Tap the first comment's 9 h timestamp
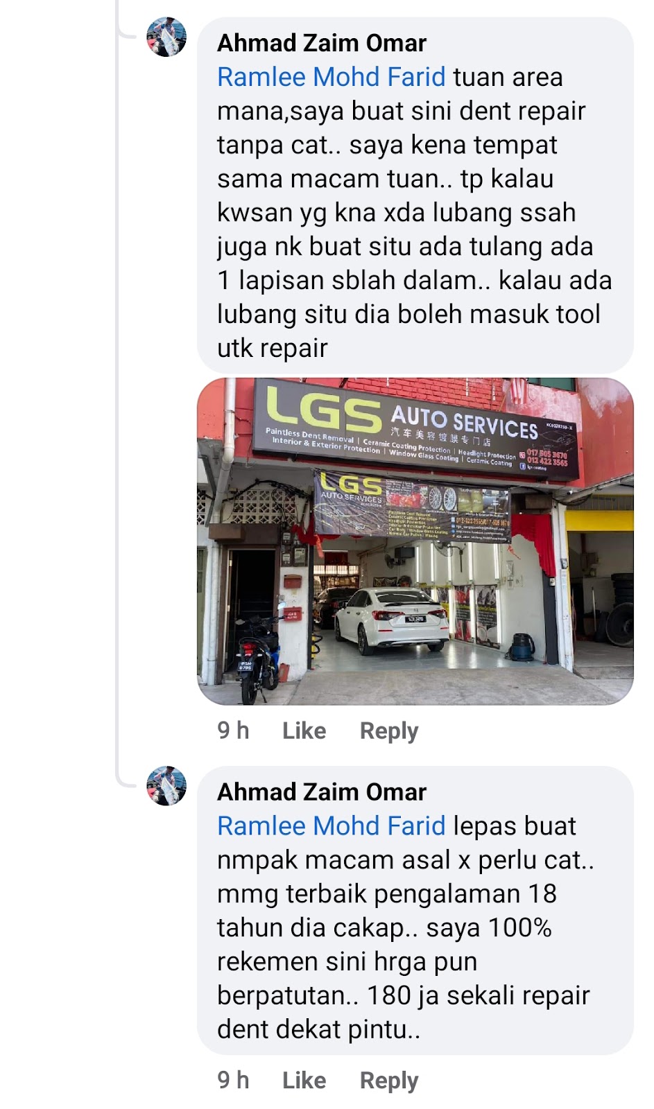Viewport: 654px width, 1109px height. pos(233,731)
